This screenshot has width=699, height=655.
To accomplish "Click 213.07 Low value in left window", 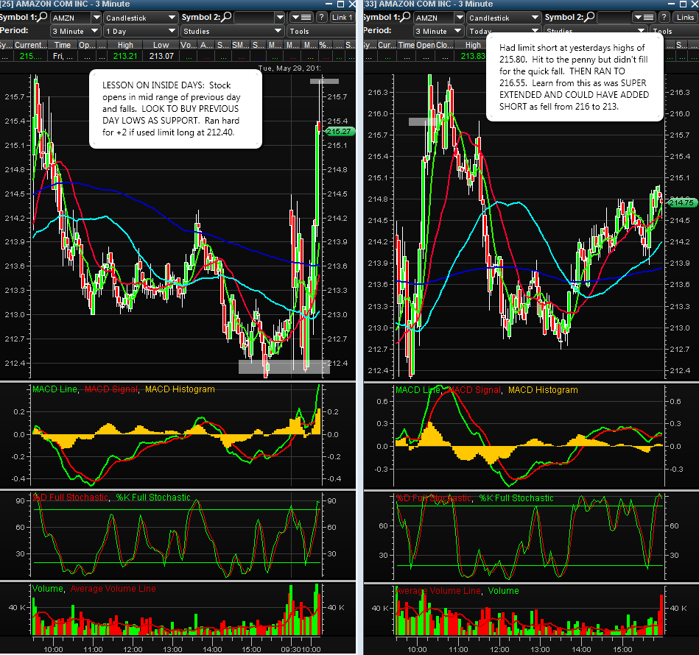I will [x=161, y=56].
